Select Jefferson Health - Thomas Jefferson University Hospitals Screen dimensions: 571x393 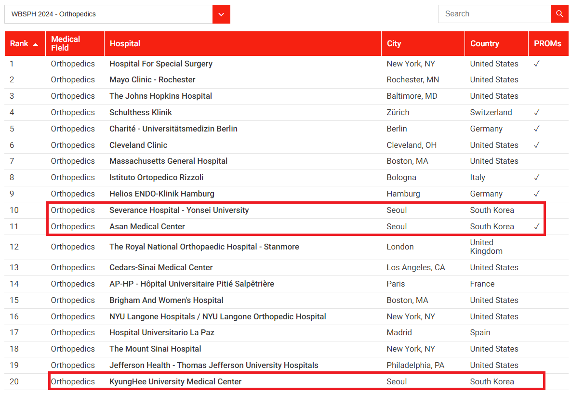click(214, 366)
